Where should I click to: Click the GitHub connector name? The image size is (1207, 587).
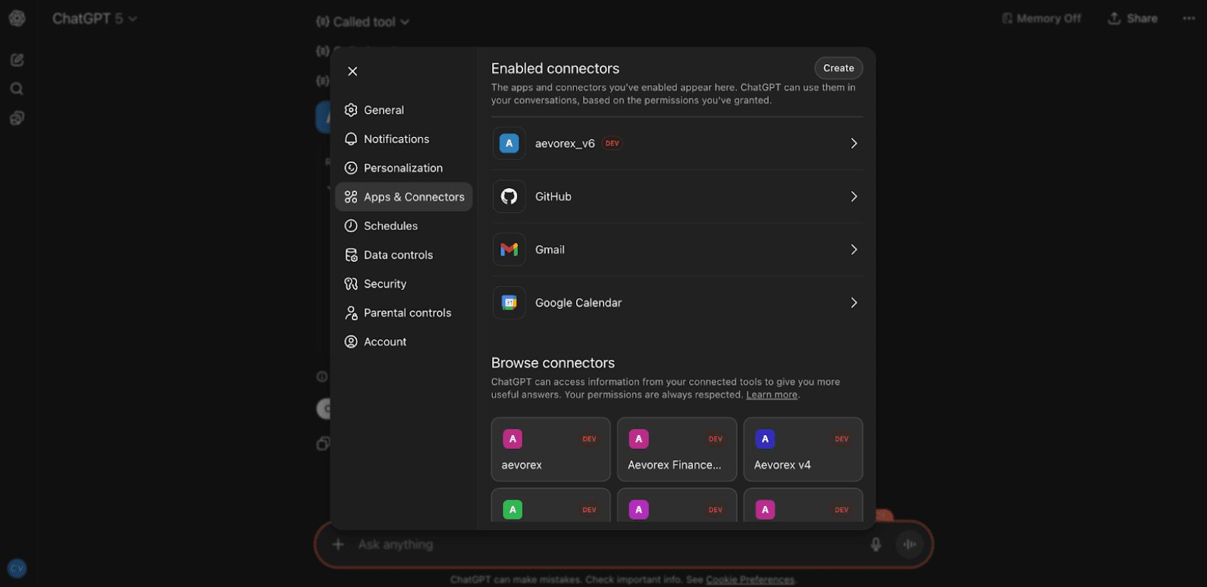click(553, 197)
